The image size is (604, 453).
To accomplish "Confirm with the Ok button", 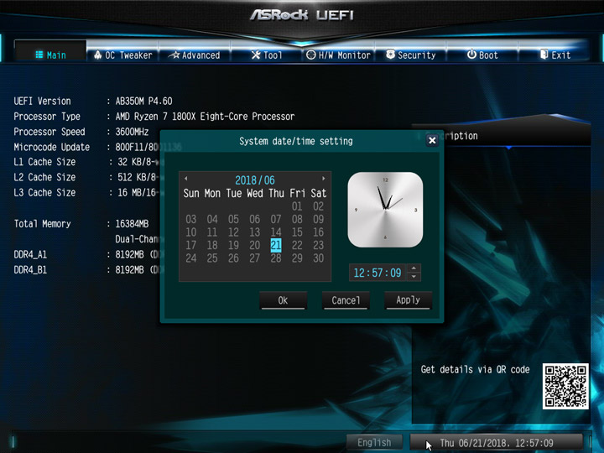I will click(x=284, y=300).
